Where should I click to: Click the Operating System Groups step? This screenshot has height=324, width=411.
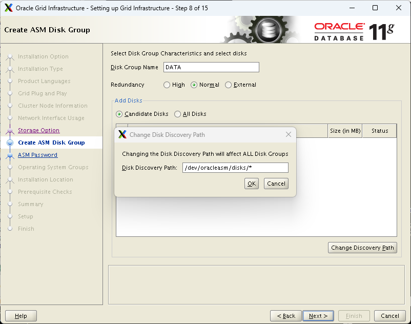point(53,167)
